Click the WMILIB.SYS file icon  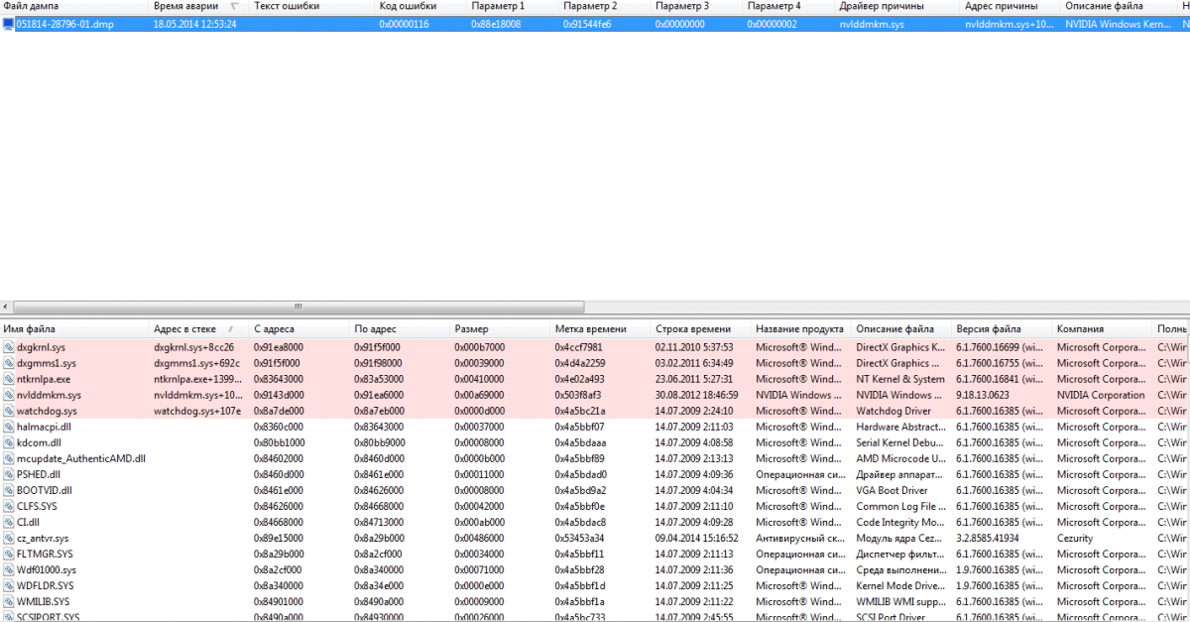tap(9, 601)
